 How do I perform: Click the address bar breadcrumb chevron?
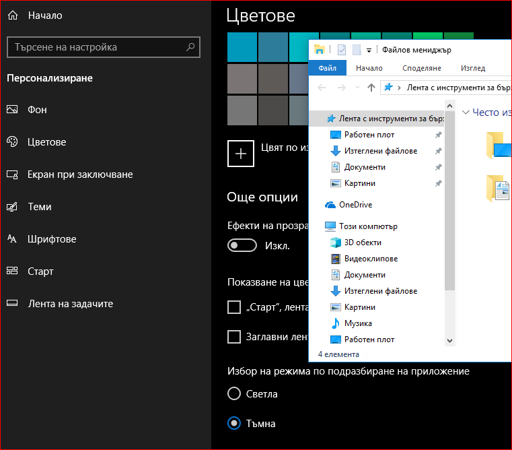click(x=399, y=88)
